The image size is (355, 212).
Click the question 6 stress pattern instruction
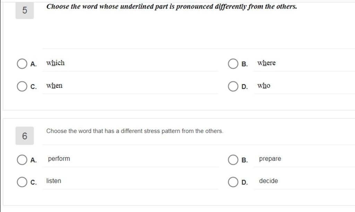point(135,131)
